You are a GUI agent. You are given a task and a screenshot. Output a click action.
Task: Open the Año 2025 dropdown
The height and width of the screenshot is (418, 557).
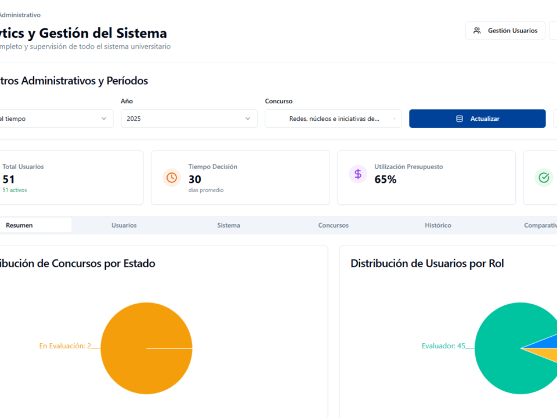pyautogui.click(x=189, y=118)
